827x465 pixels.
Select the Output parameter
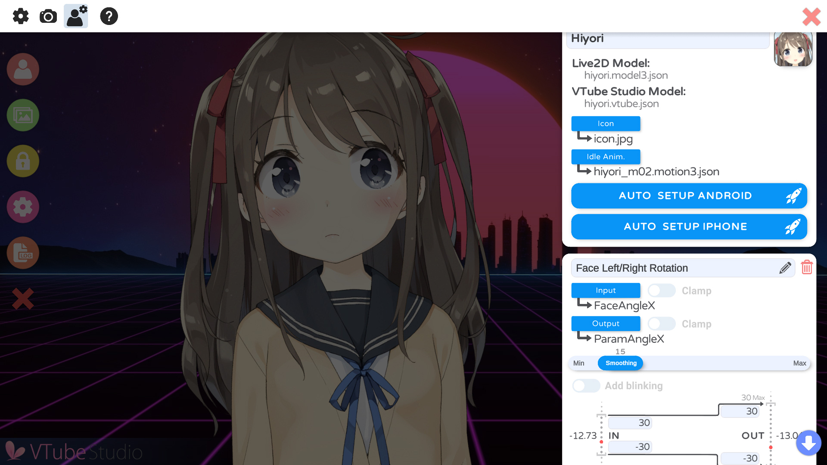point(606,323)
